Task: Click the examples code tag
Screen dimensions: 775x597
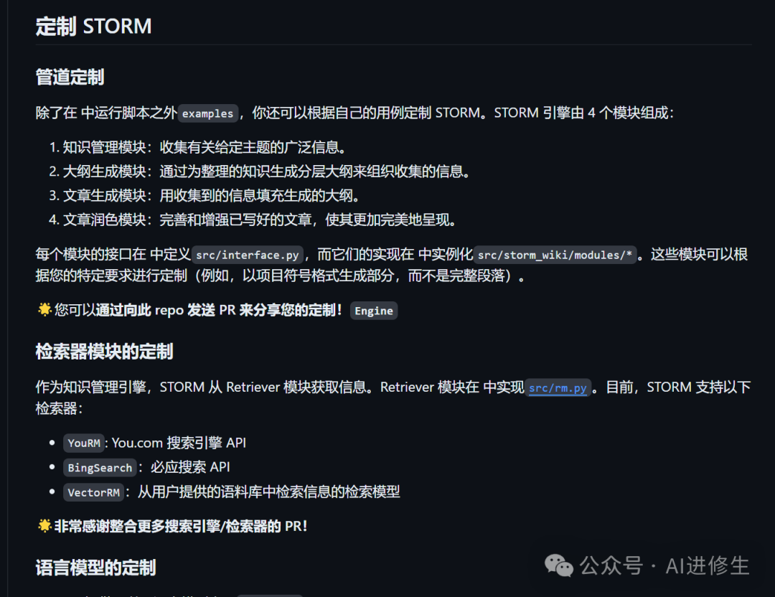Action: coord(207,113)
